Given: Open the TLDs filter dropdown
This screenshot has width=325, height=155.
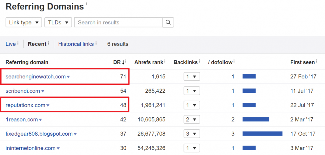Looking at the screenshot, I should coord(58,22).
